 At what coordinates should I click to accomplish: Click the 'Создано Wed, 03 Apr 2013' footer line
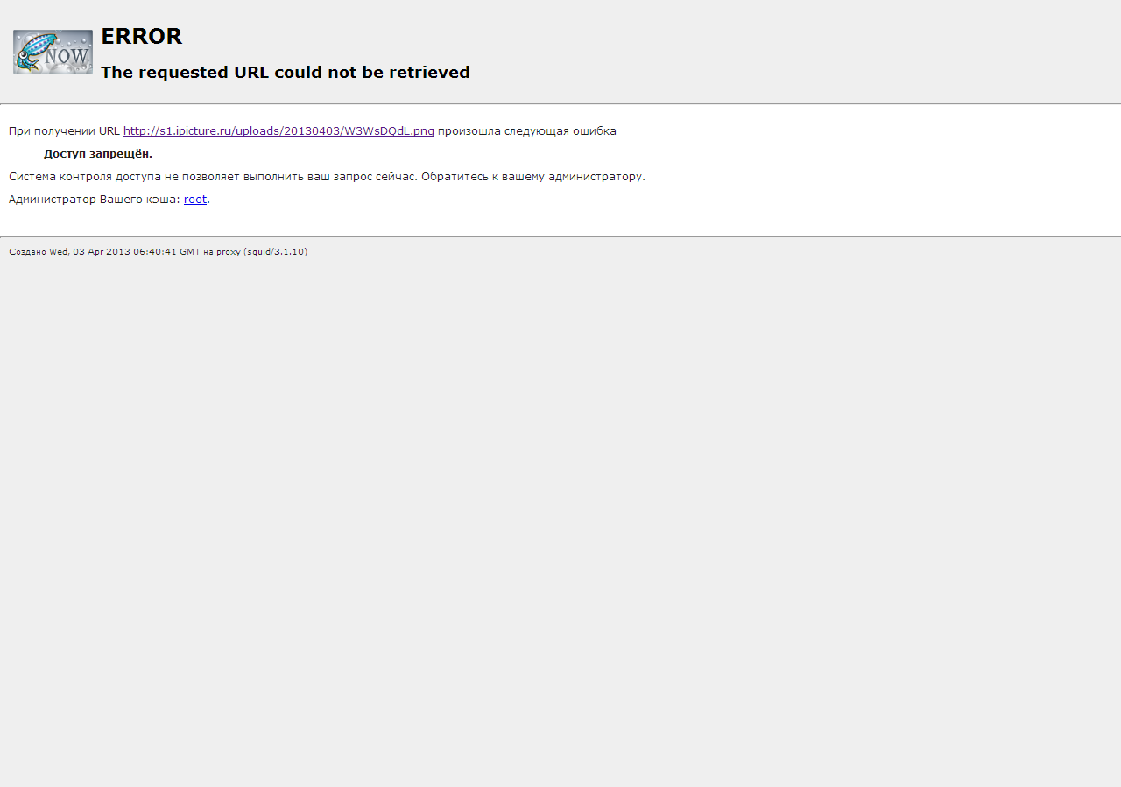point(158,252)
